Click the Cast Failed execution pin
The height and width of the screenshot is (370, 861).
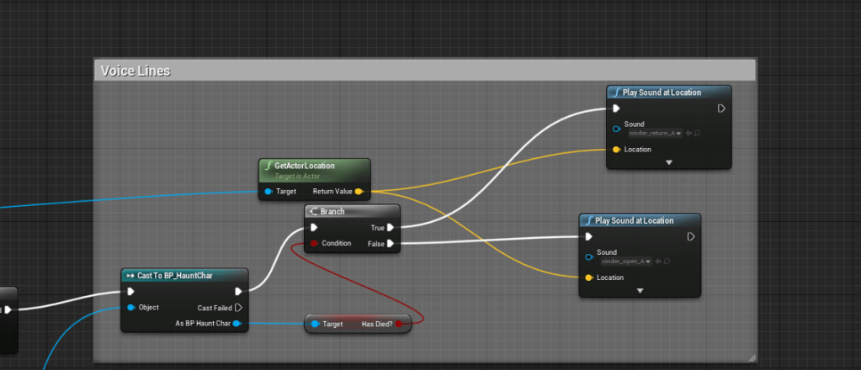pos(238,308)
